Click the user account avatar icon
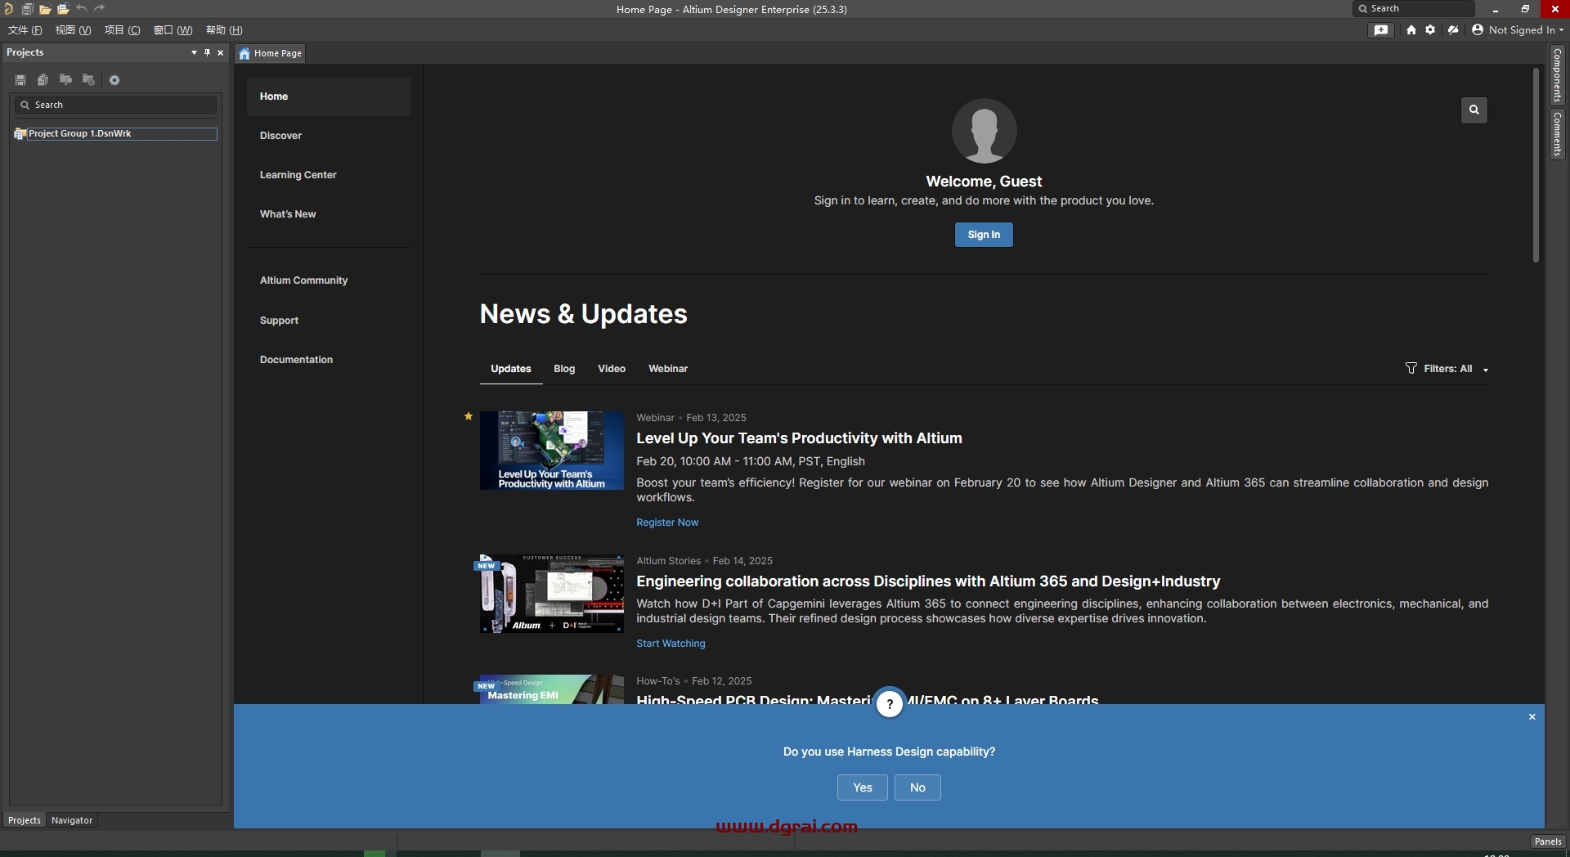1570x857 pixels. [1478, 29]
